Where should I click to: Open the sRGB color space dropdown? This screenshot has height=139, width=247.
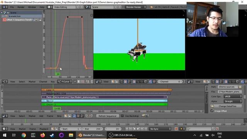[233, 97]
